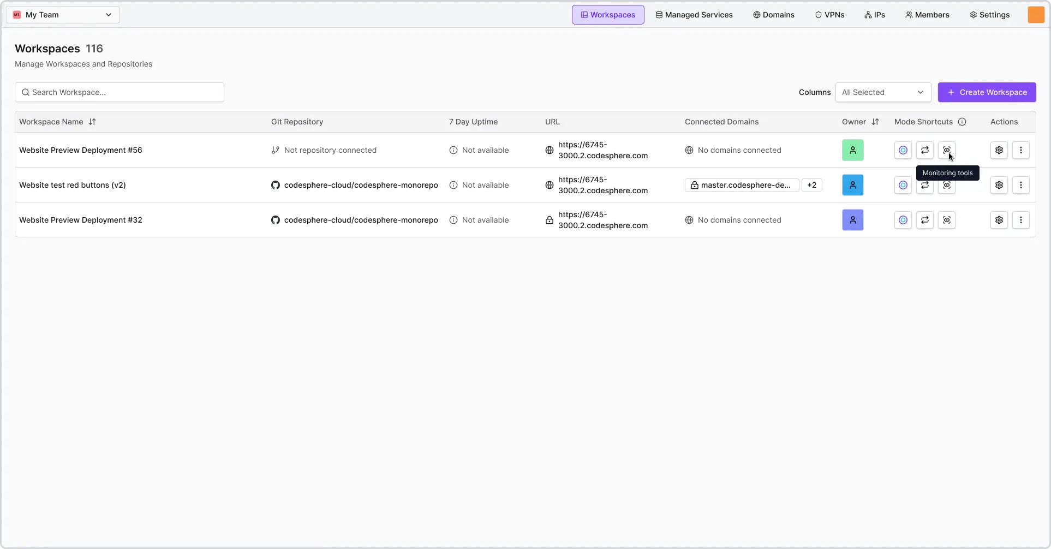The height and width of the screenshot is (549, 1051).
Task: Open the My Team switcher dropdown
Action: tap(63, 15)
